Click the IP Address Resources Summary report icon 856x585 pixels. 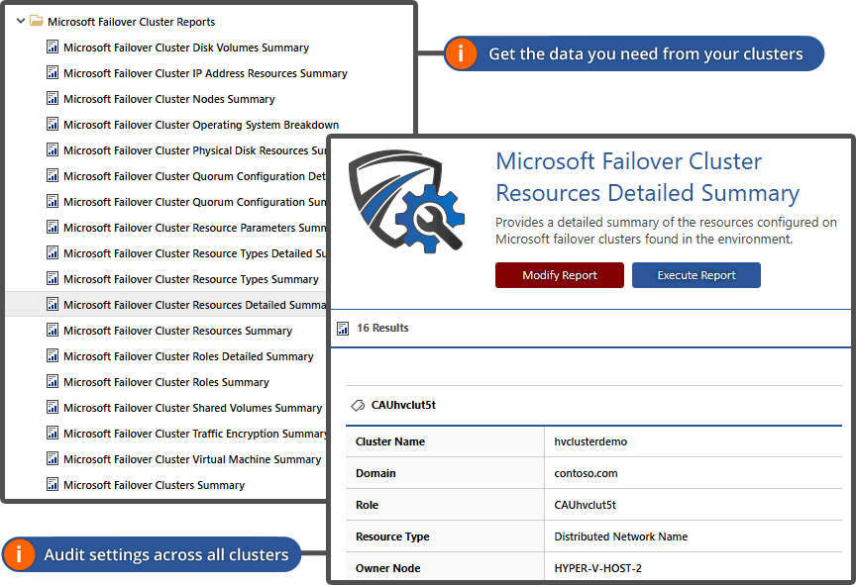(x=53, y=73)
